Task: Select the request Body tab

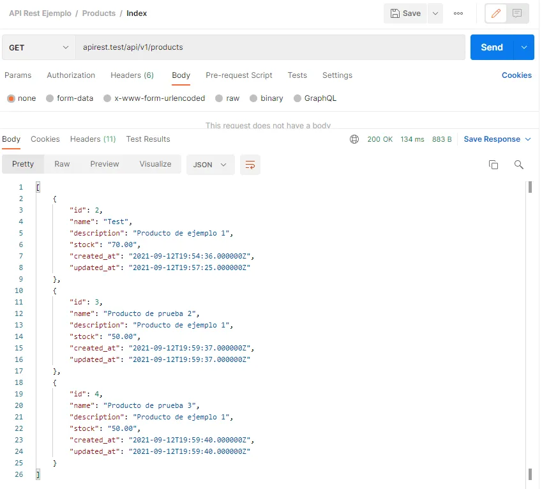Action: coord(181,75)
